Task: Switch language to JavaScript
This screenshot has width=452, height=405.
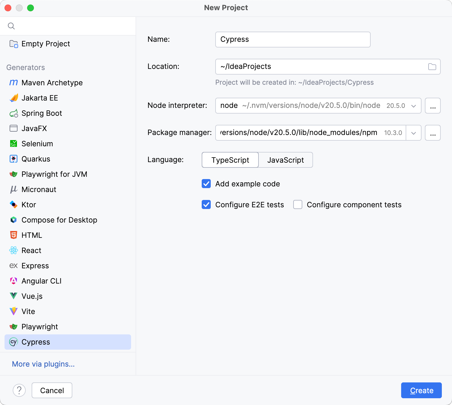Action: click(x=285, y=160)
